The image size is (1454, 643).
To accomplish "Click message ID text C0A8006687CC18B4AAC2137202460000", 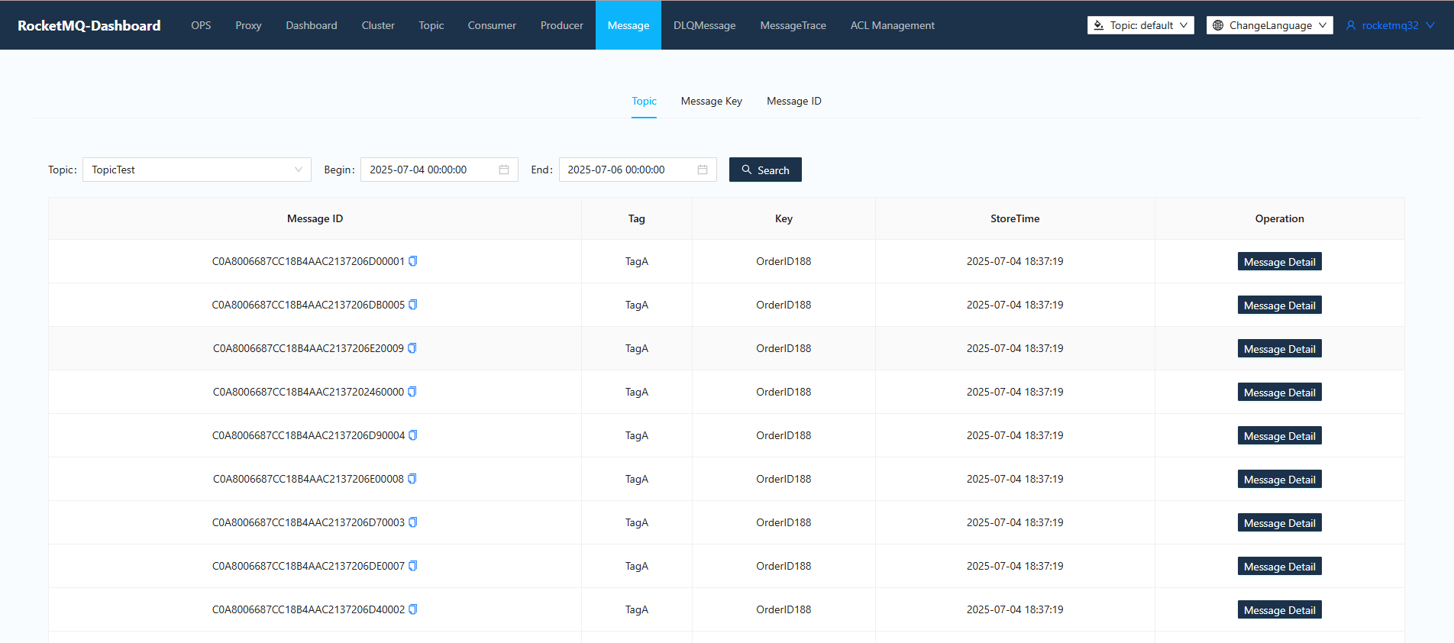I will tap(309, 392).
